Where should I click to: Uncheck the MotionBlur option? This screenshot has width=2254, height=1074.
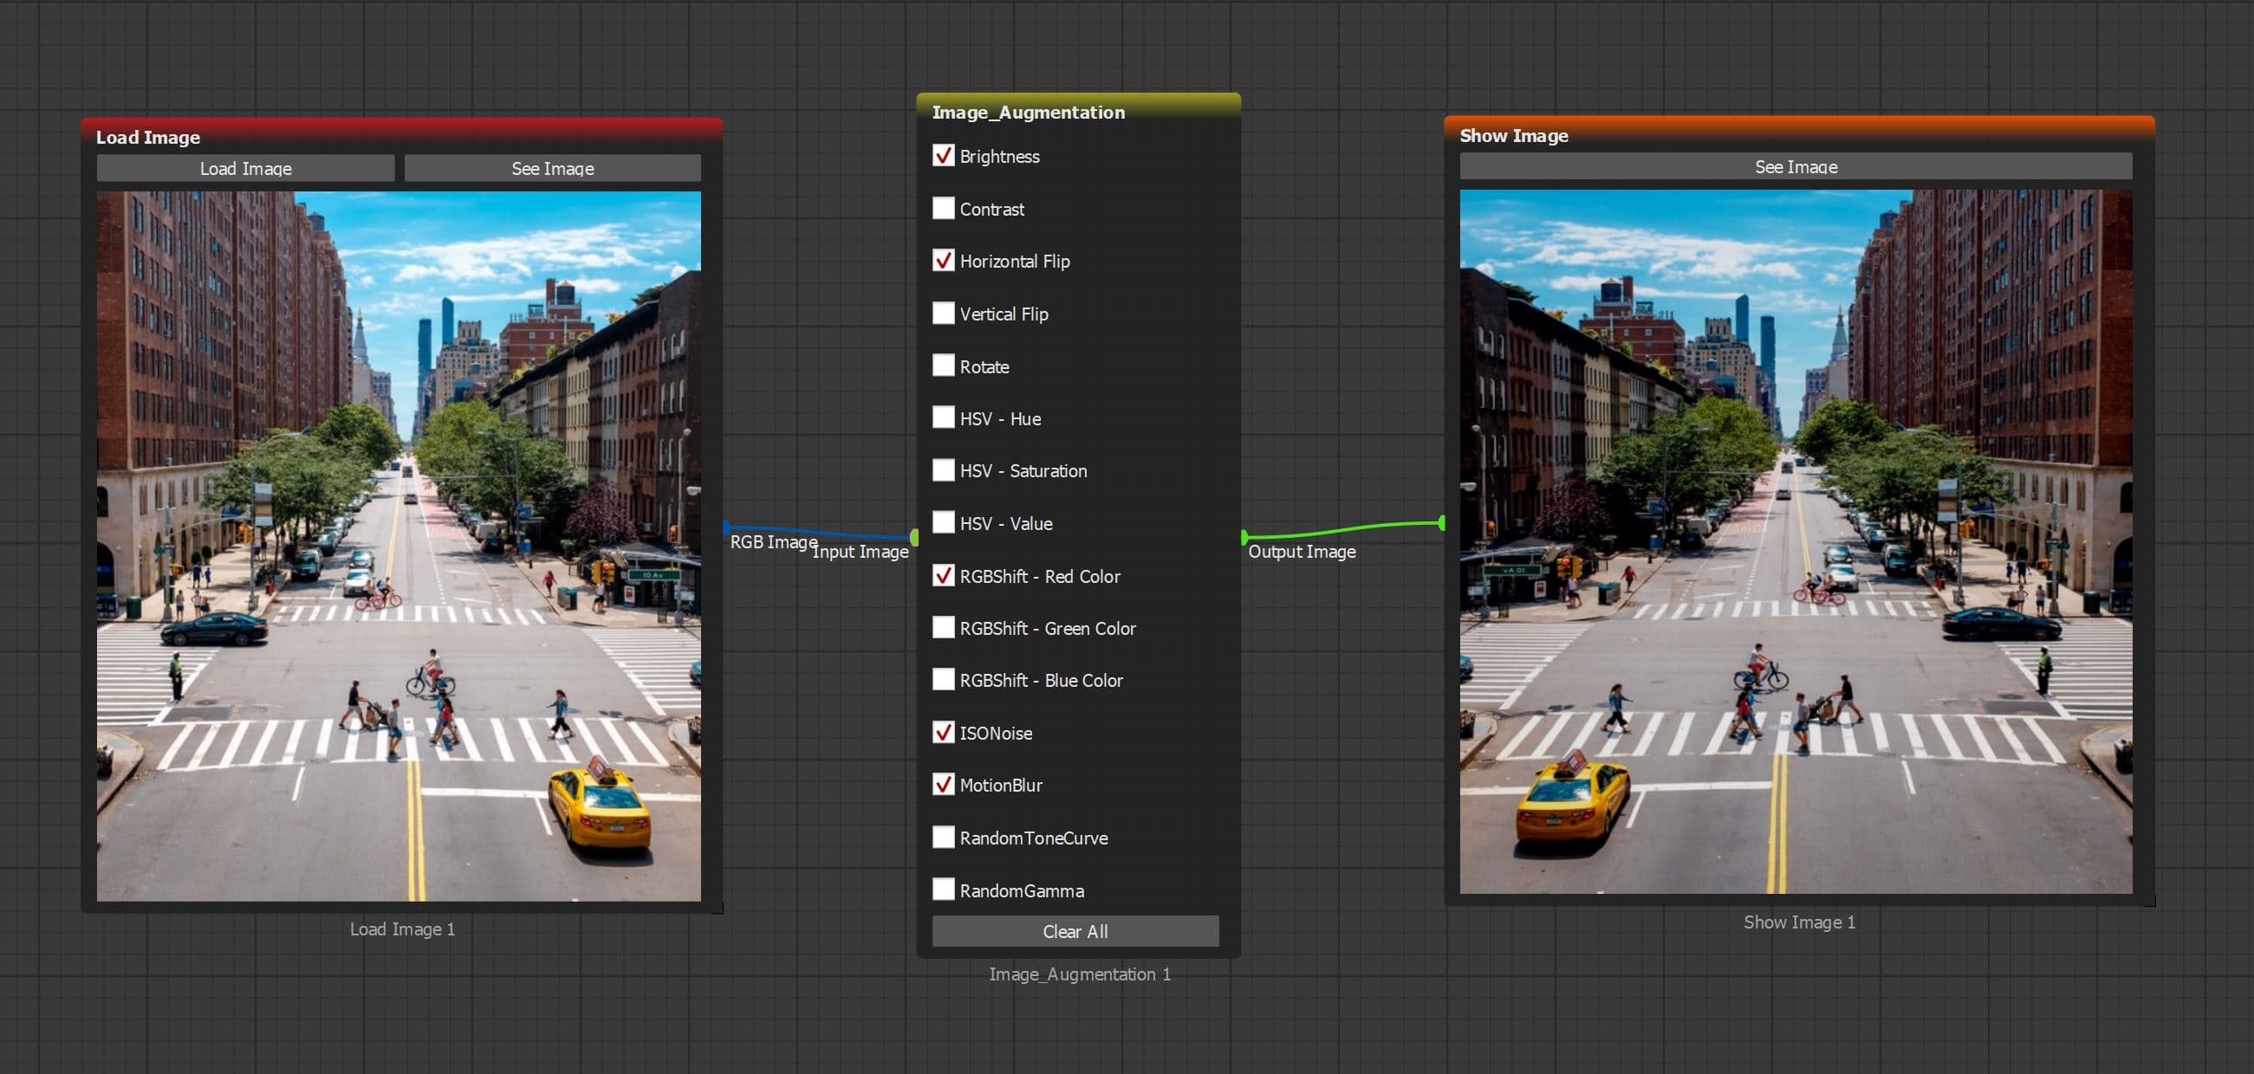(942, 785)
